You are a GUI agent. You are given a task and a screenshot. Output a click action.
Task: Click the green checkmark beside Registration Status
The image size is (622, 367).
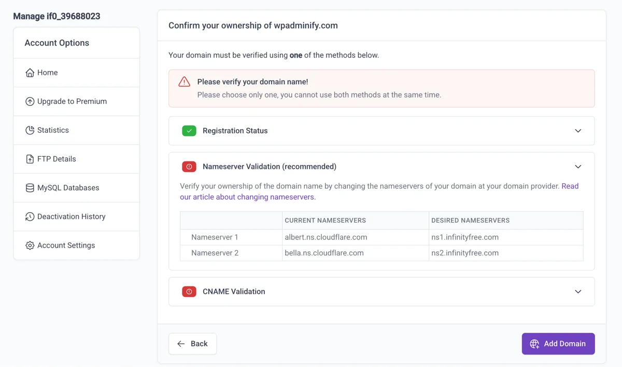[189, 131]
